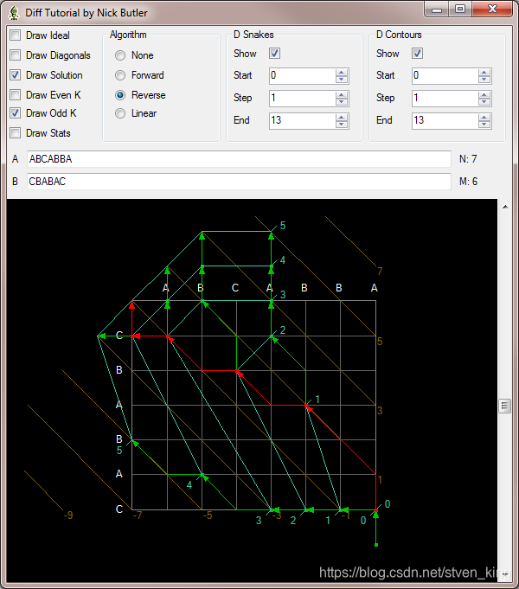
Task: Toggle the D Contours Show checkbox
Action: [418, 54]
